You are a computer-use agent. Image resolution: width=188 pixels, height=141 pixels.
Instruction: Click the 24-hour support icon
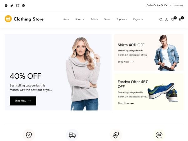click(159, 135)
